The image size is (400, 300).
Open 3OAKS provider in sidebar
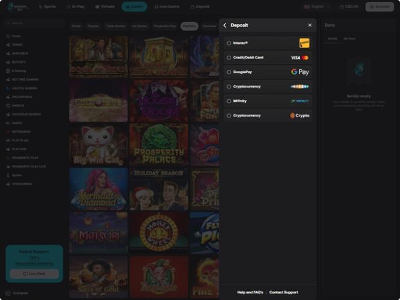[x=17, y=45]
